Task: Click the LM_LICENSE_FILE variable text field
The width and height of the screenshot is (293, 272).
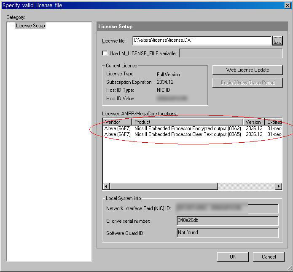Action: [x=231, y=53]
